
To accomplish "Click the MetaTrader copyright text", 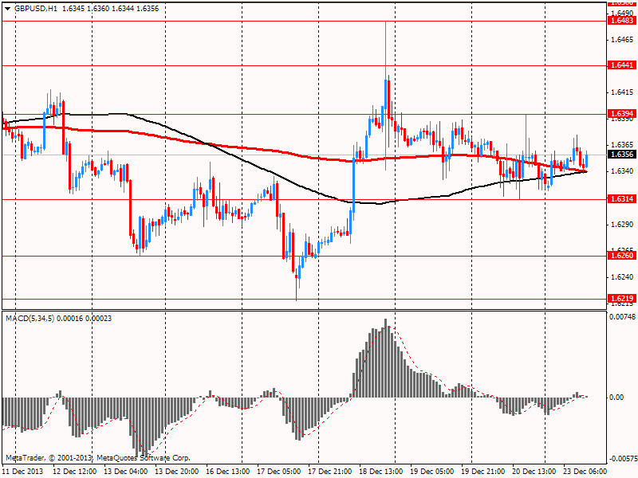I will pos(97,457).
